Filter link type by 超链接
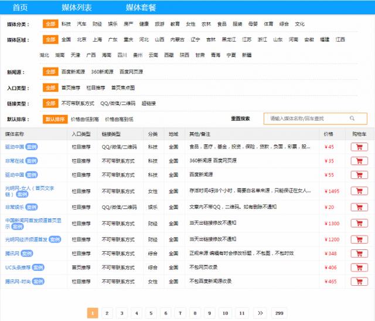This screenshot has height=321, width=375. pos(148,103)
